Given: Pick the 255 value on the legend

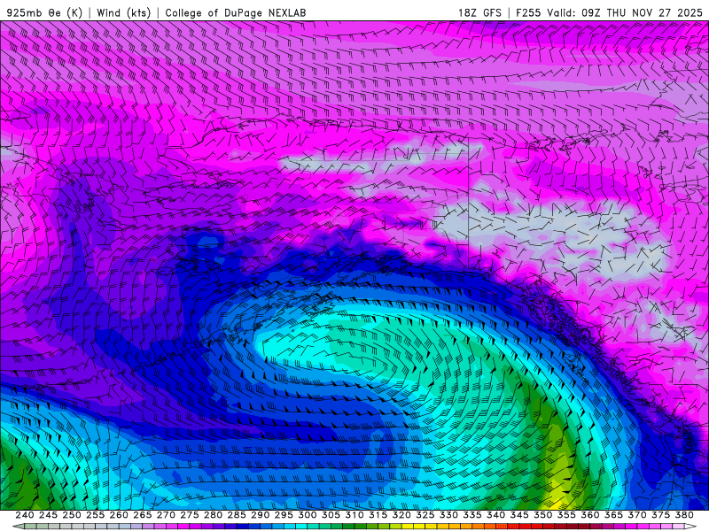Looking at the screenshot, I should pyautogui.click(x=95, y=515).
